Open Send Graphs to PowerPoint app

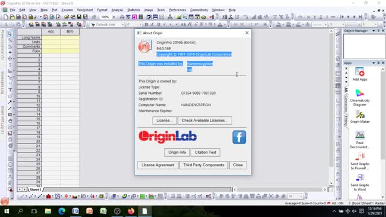pos(359,161)
